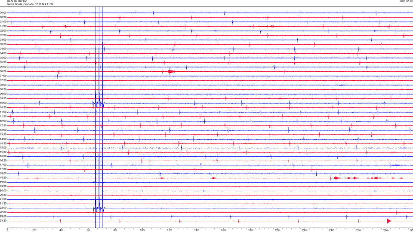Select the 16:00 trace time label
Image resolution: width=413 pixels, height=232 pixels.
click(3, 156)
